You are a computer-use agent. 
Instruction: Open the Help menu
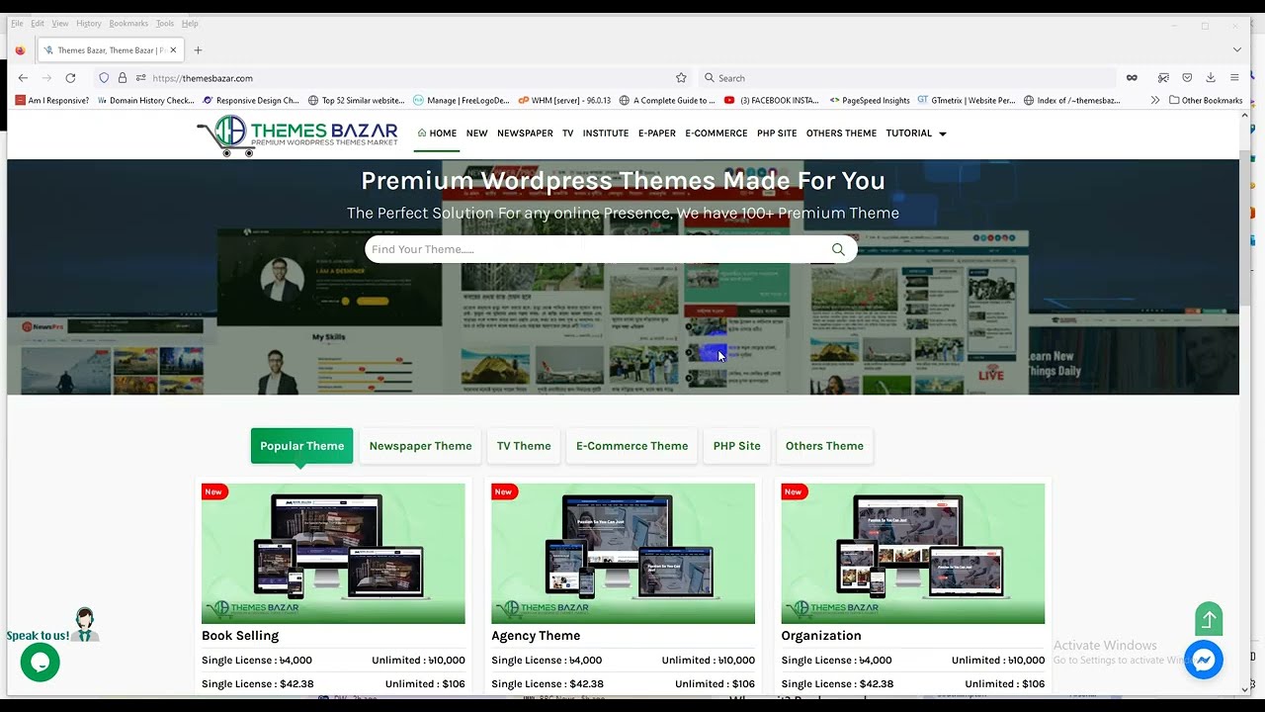pos(190,23)
